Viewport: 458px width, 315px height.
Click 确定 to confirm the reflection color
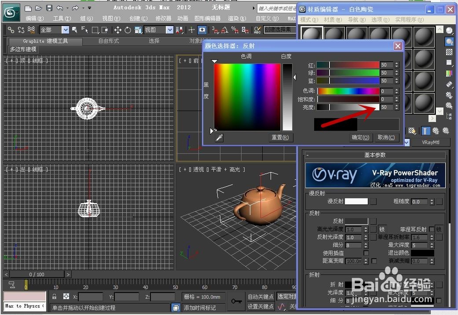(360, 138)
